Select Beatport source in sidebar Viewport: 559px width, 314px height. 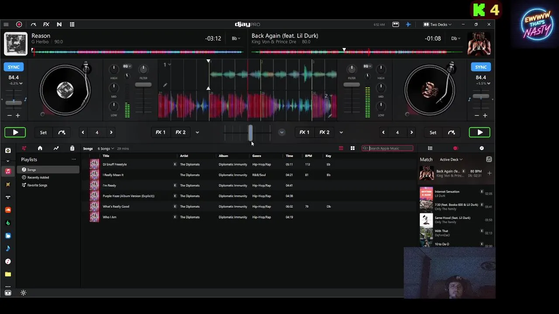(x=8, y=223)
